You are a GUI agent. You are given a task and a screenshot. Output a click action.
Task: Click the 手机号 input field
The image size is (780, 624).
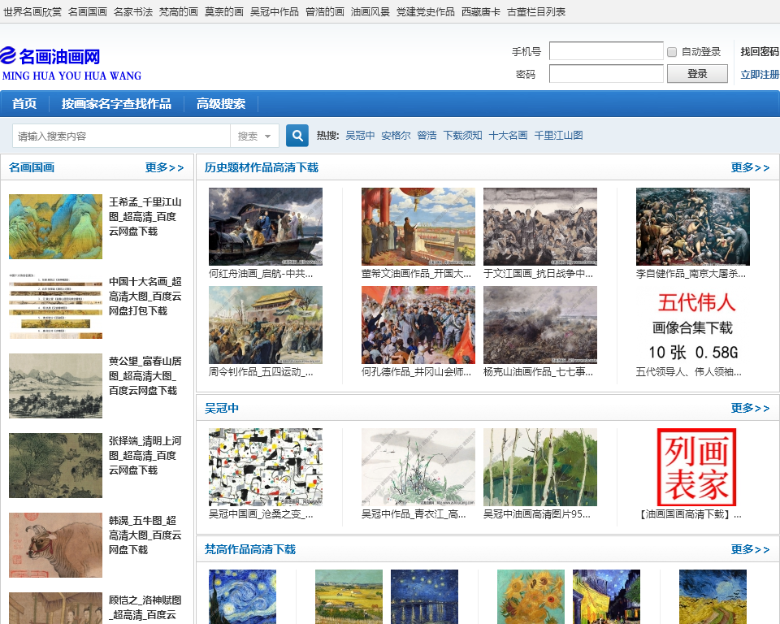tap(606, 51)
